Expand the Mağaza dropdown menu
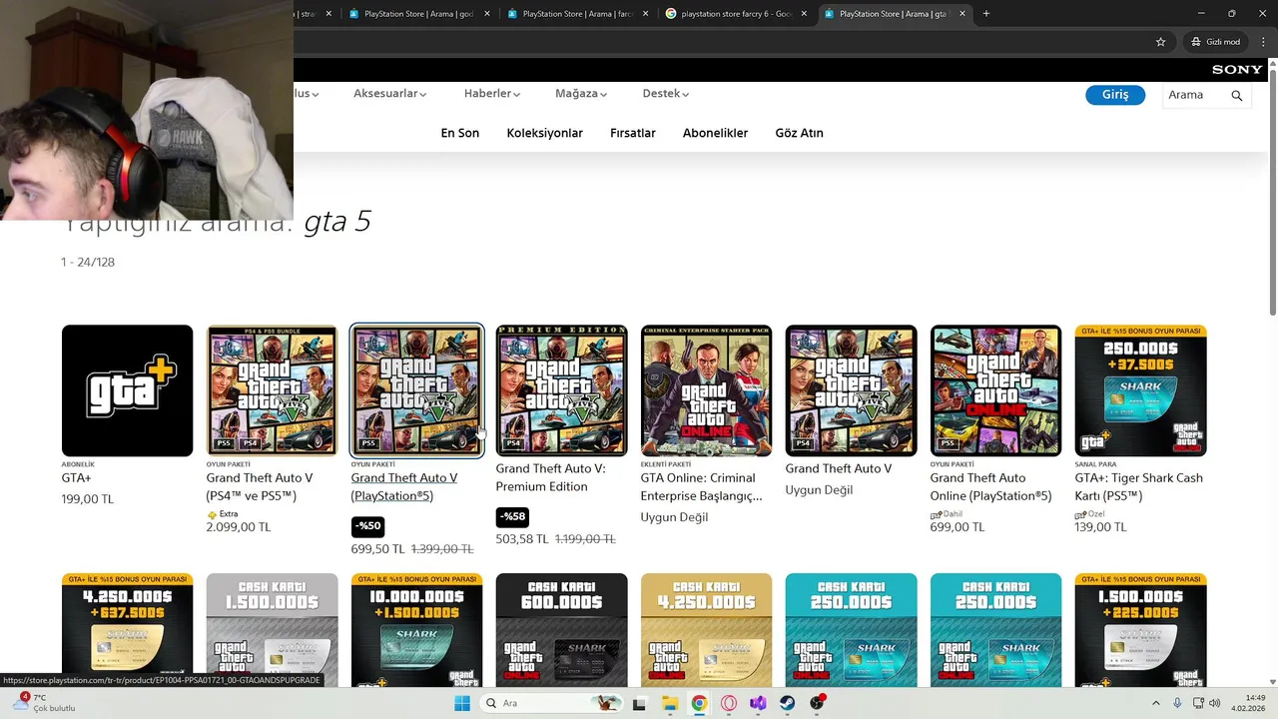 pos(581,94)
